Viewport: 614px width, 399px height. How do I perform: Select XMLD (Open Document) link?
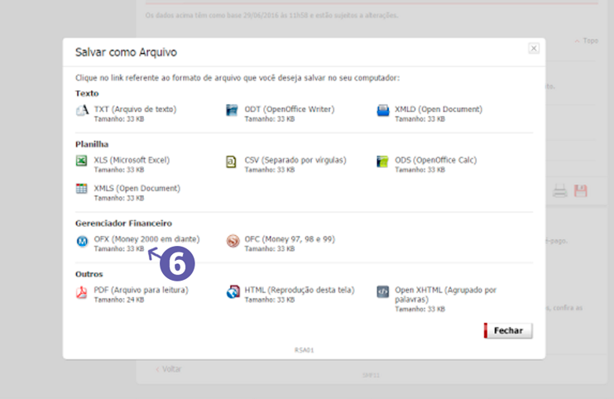tap(439, 109)
